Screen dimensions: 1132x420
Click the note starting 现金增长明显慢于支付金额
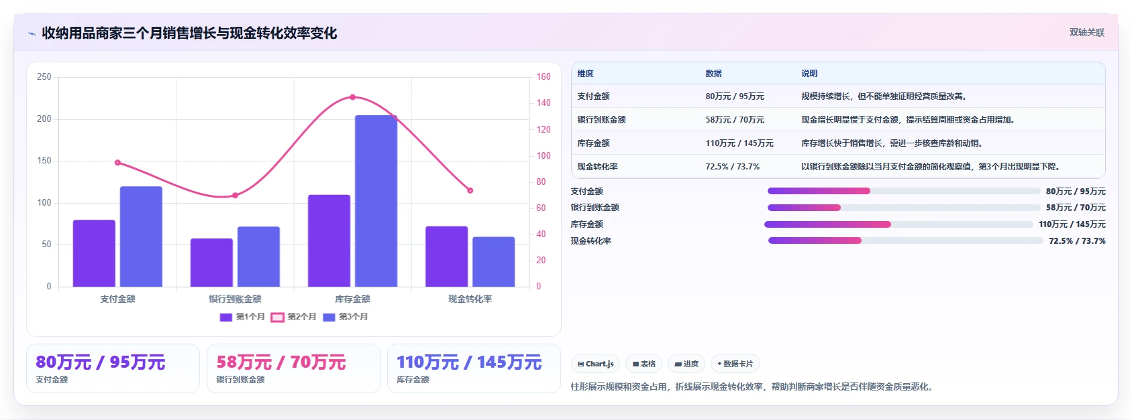(x=910, y=120)
